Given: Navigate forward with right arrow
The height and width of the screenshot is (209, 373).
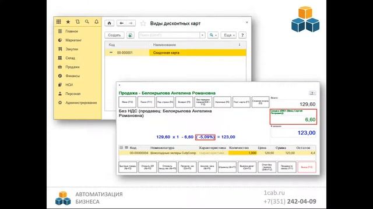Looking at the screenshot, I should [x=131, y=23].
